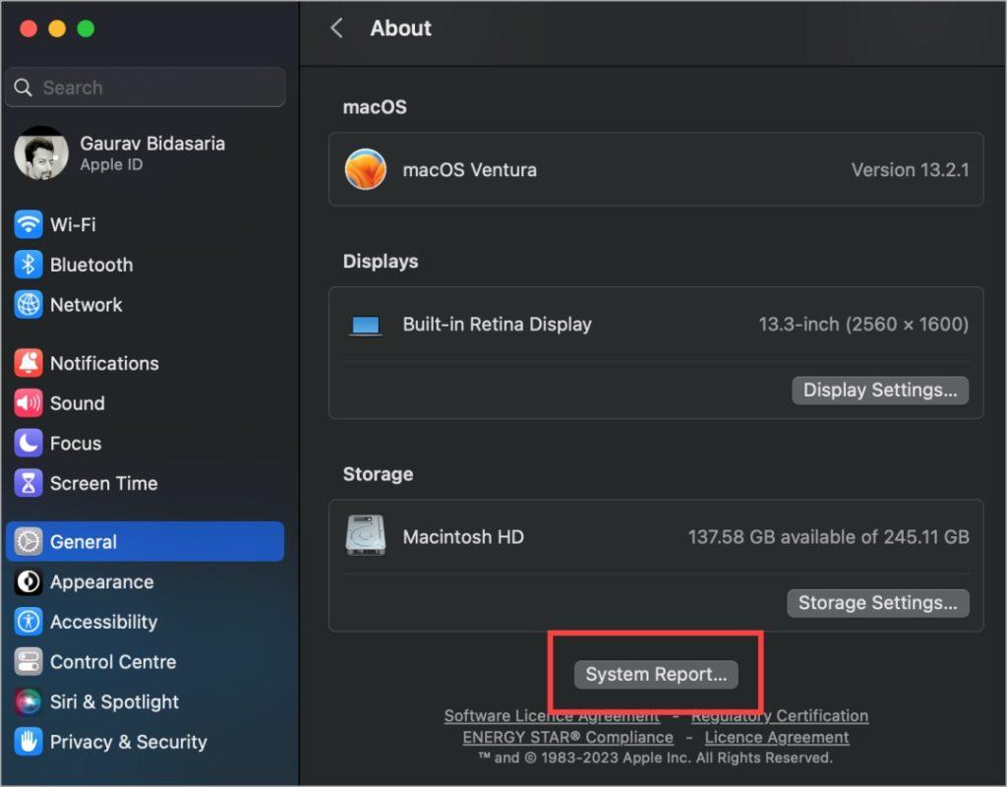Select Bluetooth label in sidebar

click(x=91, y=264)
